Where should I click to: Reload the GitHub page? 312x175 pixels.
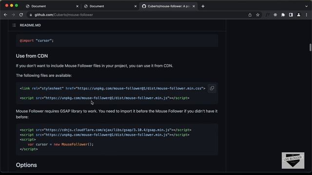click(21, 15)
